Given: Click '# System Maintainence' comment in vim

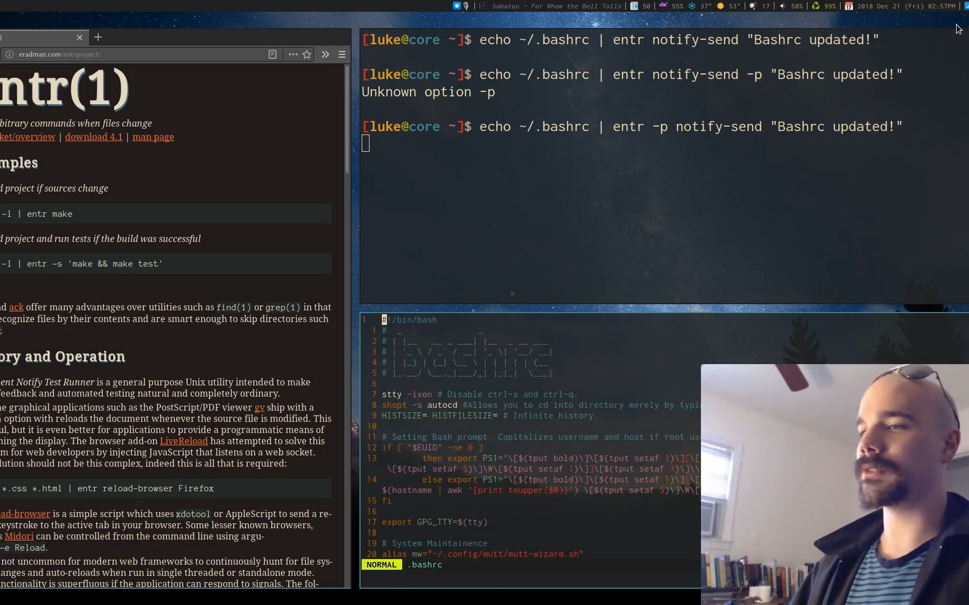Looking at the screenshot, I should [435, 543].
